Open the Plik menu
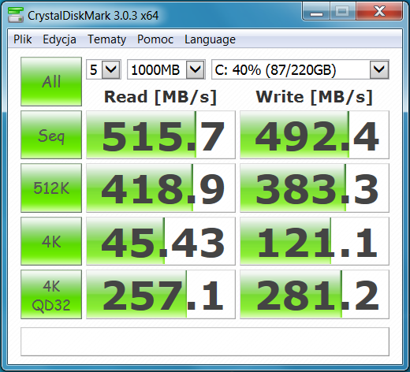 [x=23, y=39]
